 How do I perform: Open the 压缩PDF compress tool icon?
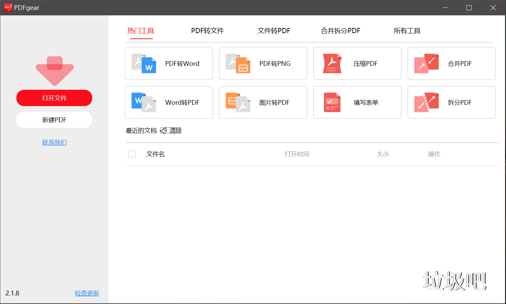tap(332, 63)
